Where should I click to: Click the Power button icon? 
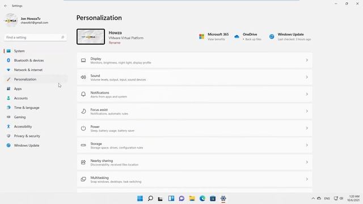83,128
